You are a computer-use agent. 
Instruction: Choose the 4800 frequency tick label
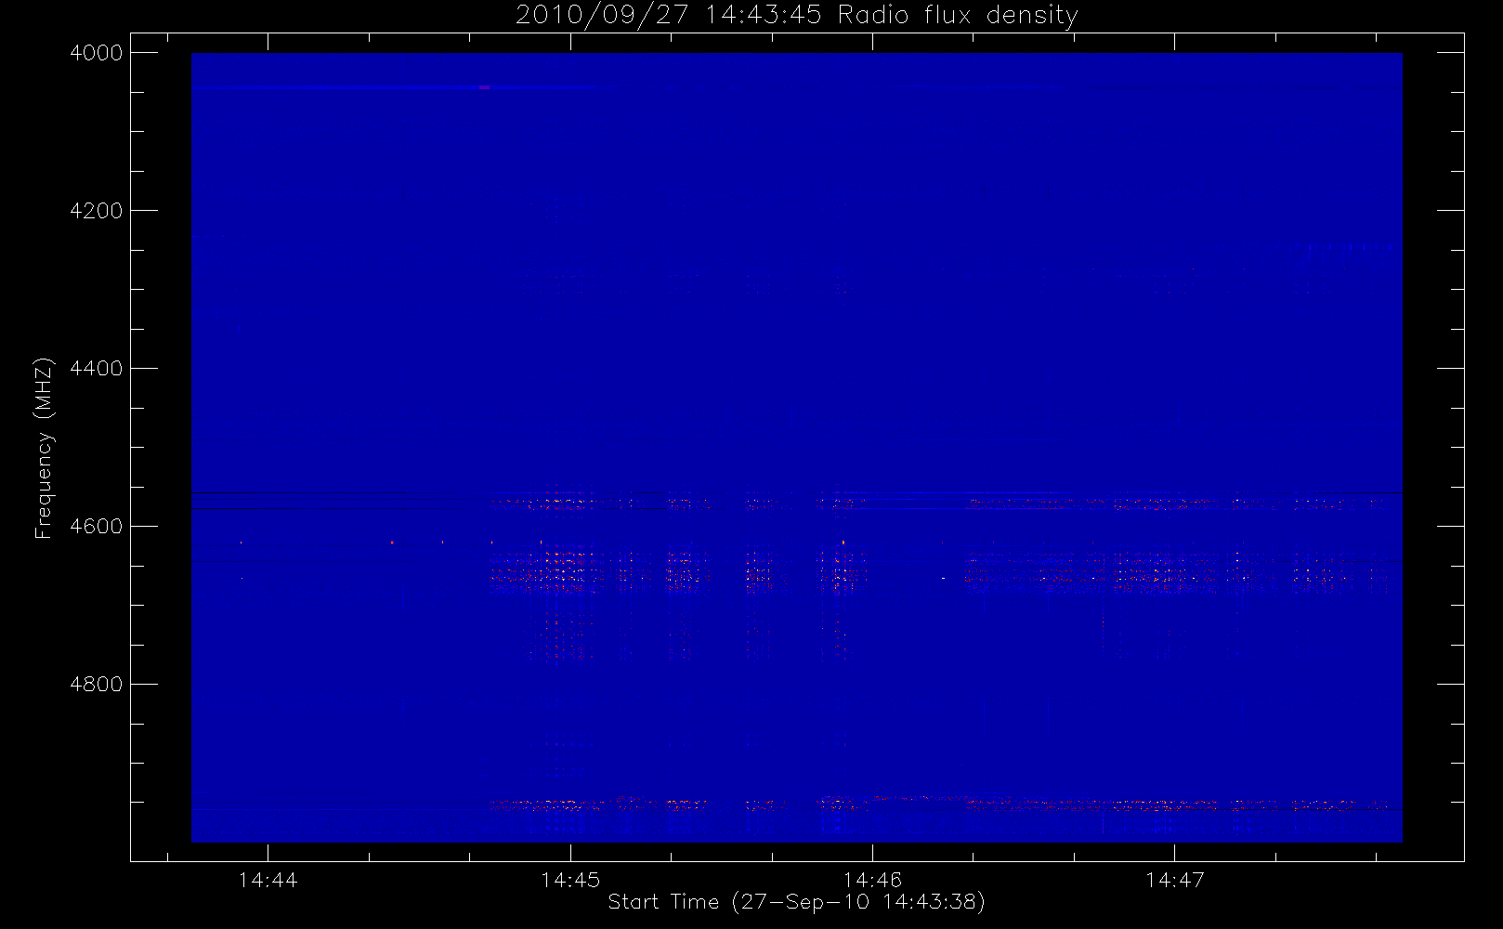97,685
